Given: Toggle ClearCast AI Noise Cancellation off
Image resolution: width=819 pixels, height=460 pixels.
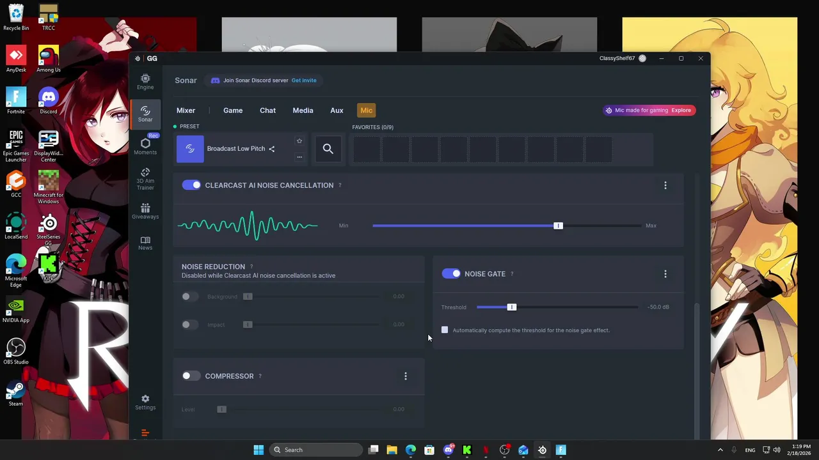Looking at the screenshot, I should pyautogui.click(x=191, y=185).
